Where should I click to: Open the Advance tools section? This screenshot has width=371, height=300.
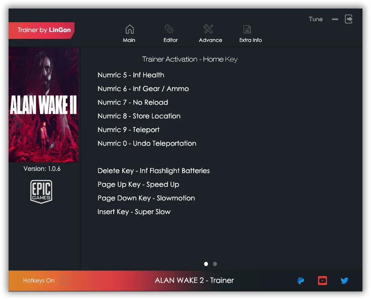pyautogui.click(x=209, y=32)
